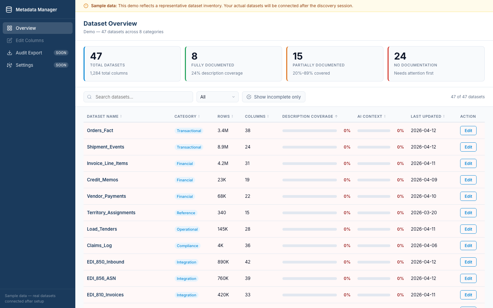Click the Fully Documented 8 card
Image resolution: width=493 pixels, height=308 pixels.
pyautogui.click(x=233, y=64)
